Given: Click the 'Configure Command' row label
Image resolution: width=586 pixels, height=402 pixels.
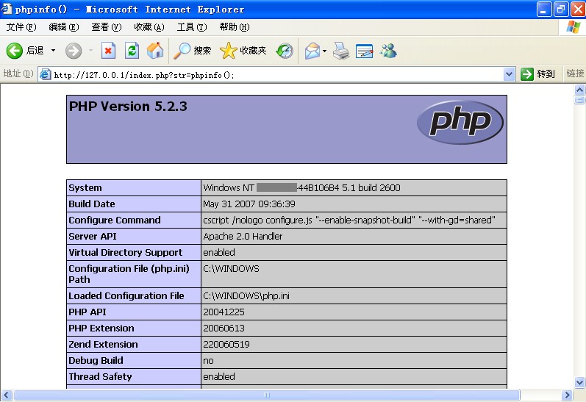Looking at the screenshot, I should coord(115,220).
